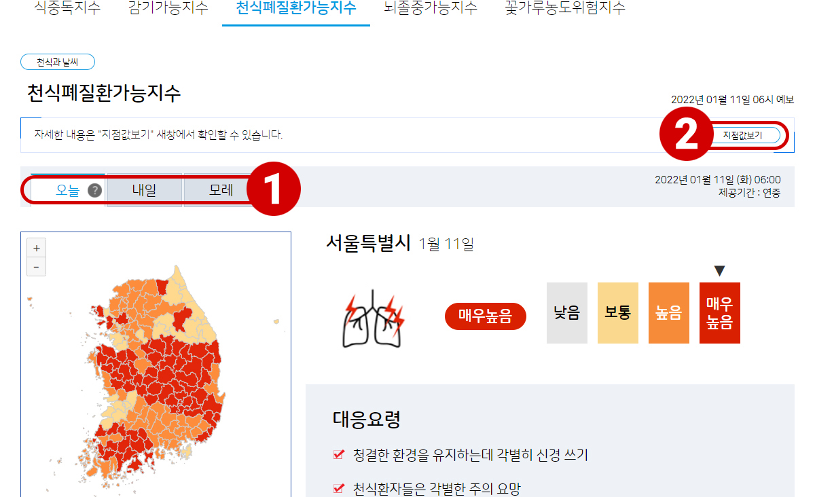Zoom out the map with minus button

[36, 266]
